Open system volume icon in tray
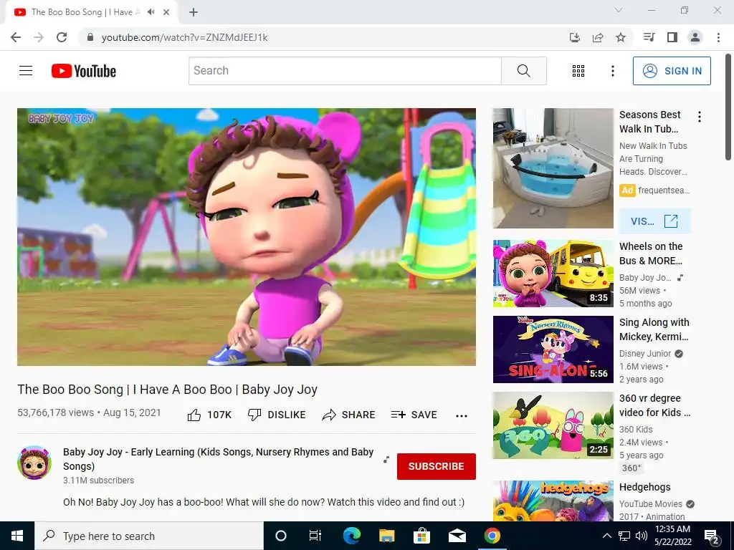 pyautogui.click(x=642, y=536)
